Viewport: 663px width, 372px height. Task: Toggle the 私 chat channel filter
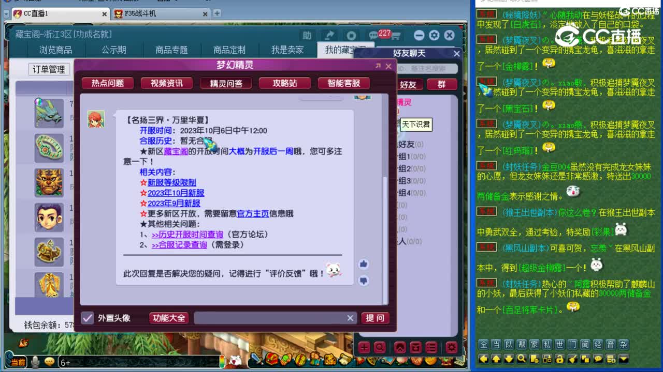[x=547, y=345]
